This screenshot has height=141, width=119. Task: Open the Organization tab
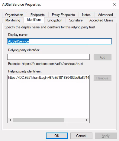(x=14, y=15)
